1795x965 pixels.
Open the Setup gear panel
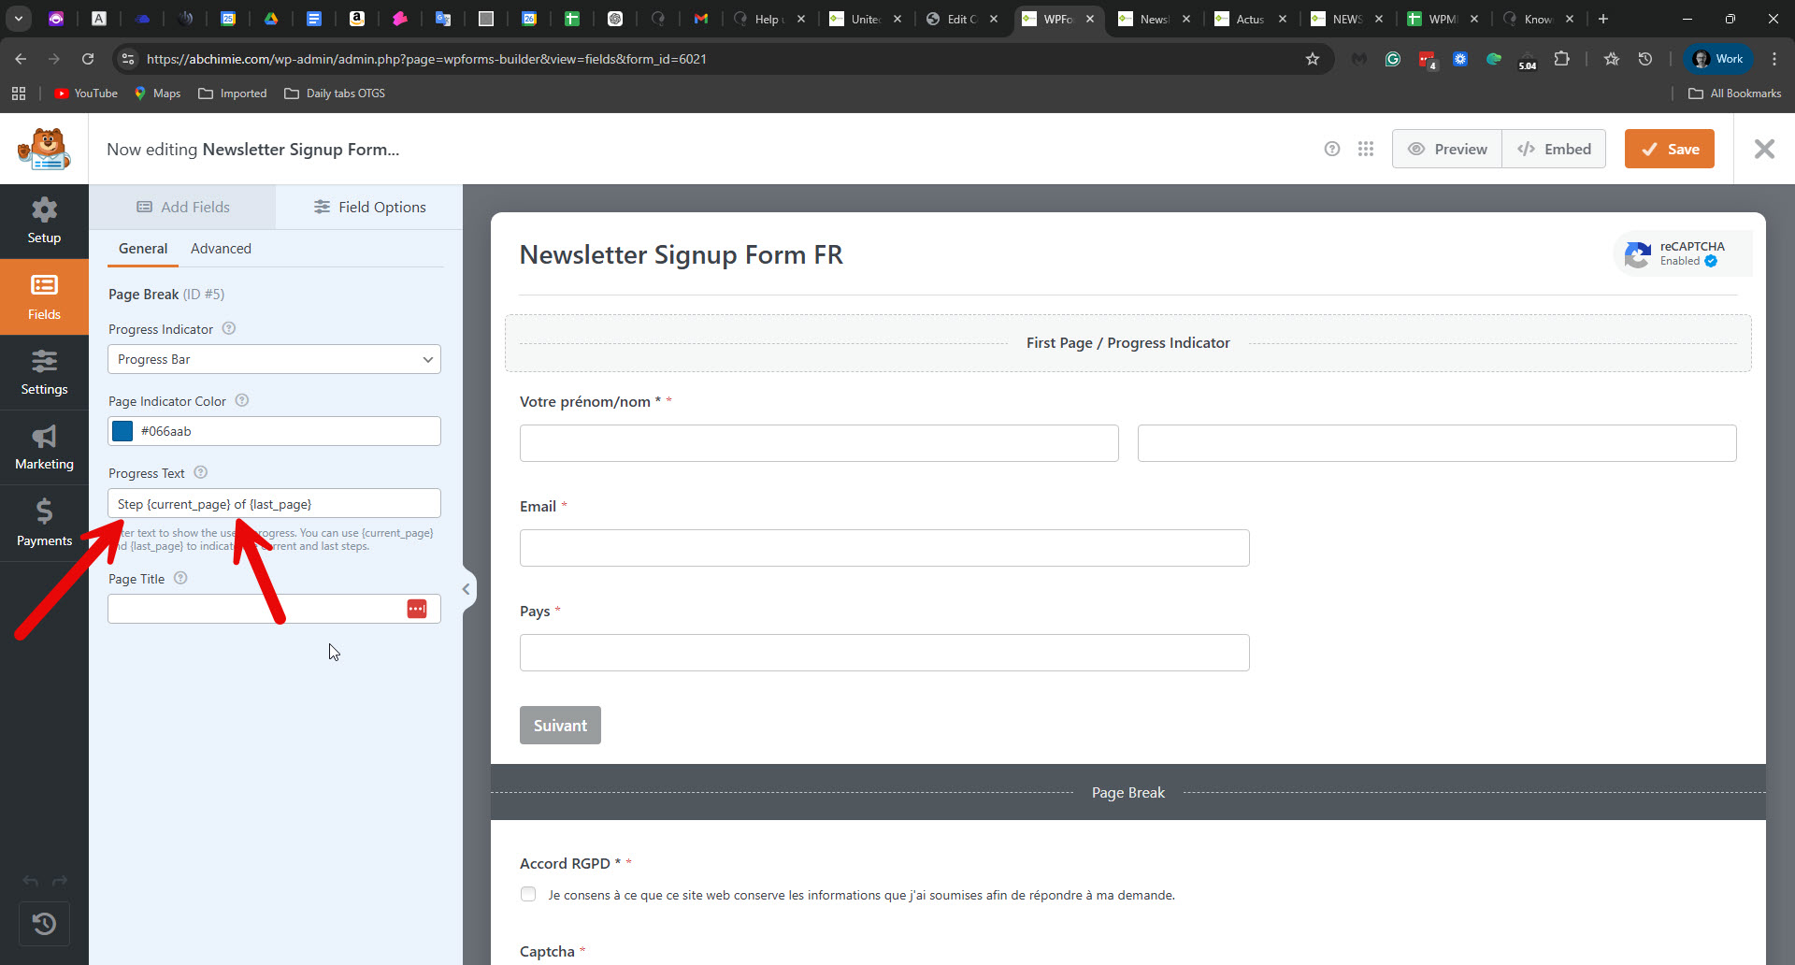(x=44, y=222)
